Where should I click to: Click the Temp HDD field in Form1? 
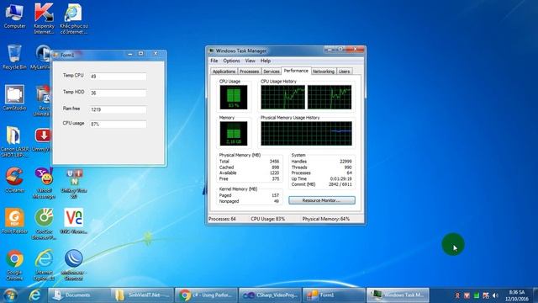118,93
